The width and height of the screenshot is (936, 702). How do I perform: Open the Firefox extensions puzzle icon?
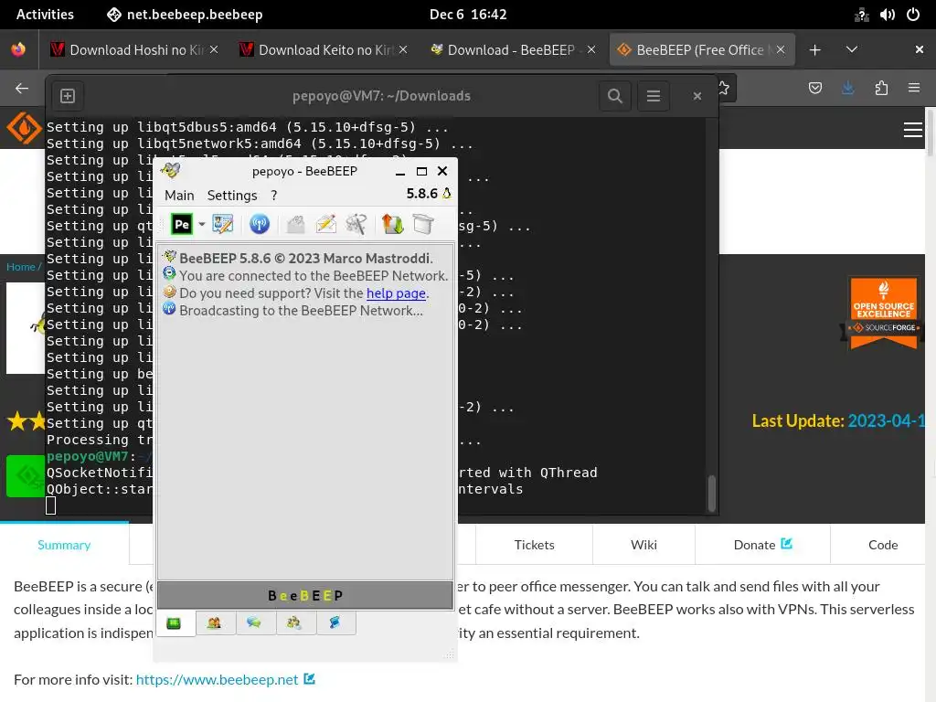[x=881, y=89]
